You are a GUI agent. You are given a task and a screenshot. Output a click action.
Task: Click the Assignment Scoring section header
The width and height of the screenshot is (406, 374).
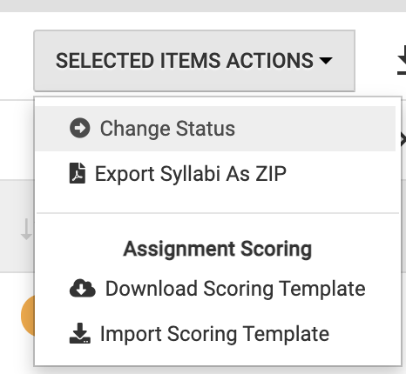click(217, 249)
